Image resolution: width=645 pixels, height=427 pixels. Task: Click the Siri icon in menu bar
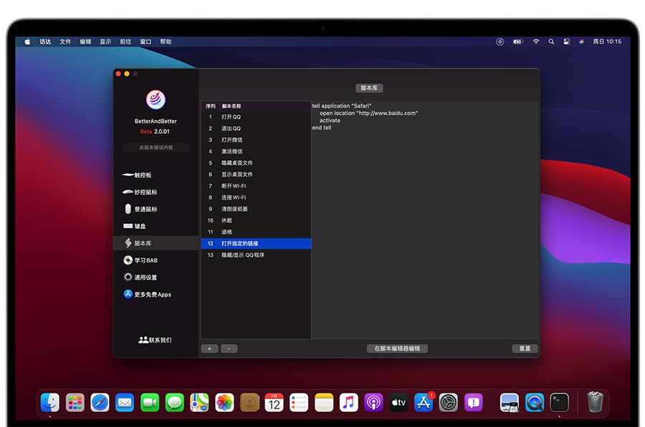(581, 41)
